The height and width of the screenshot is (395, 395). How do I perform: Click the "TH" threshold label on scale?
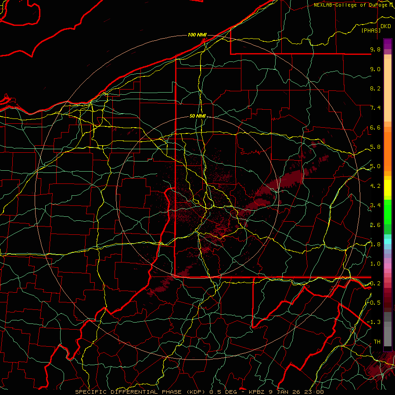point(377,342)
